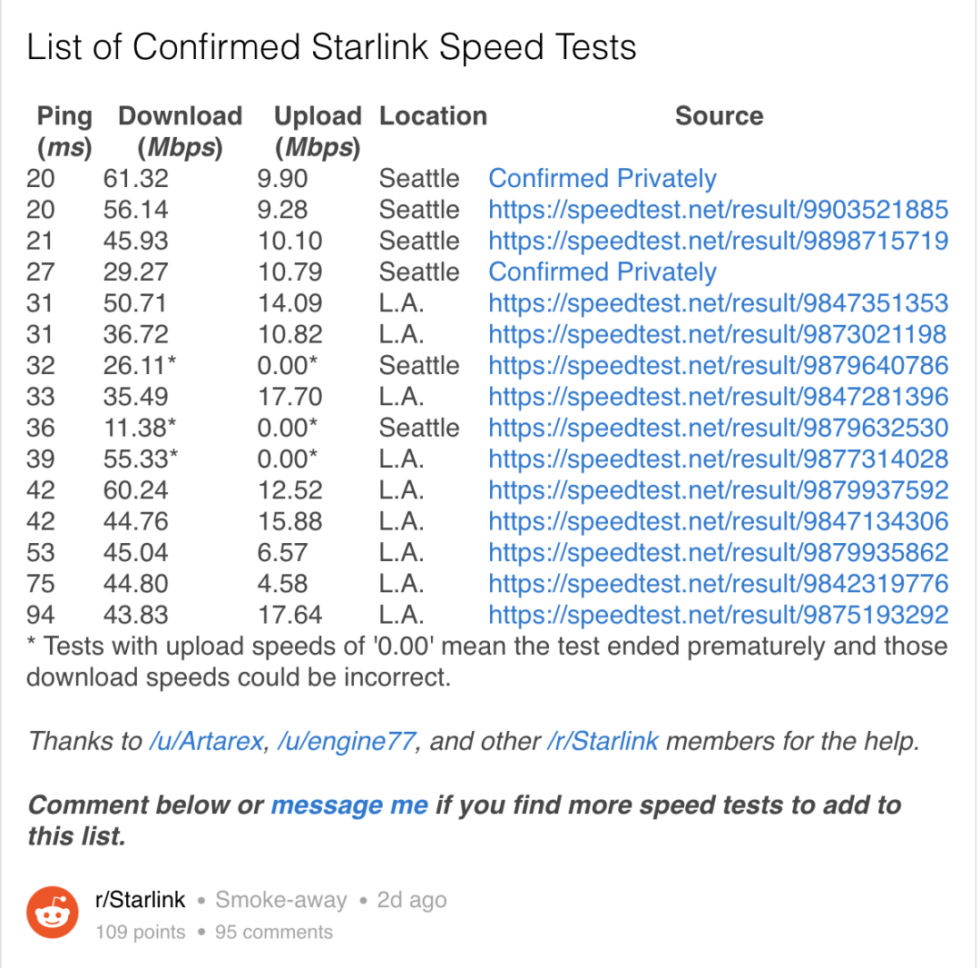Open the first Confirmed Privately link
The image size is (980, 968).
point(603,179)
